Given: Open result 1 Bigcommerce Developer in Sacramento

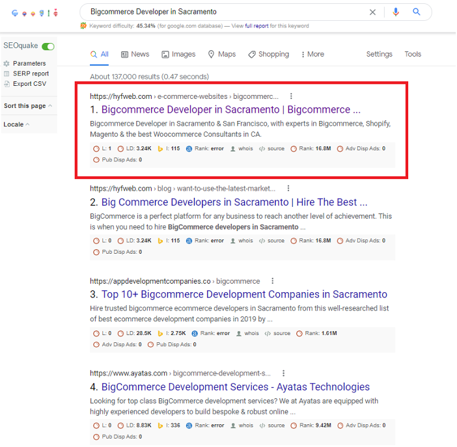Looking at the screenshot, I should tap(231, 110).
